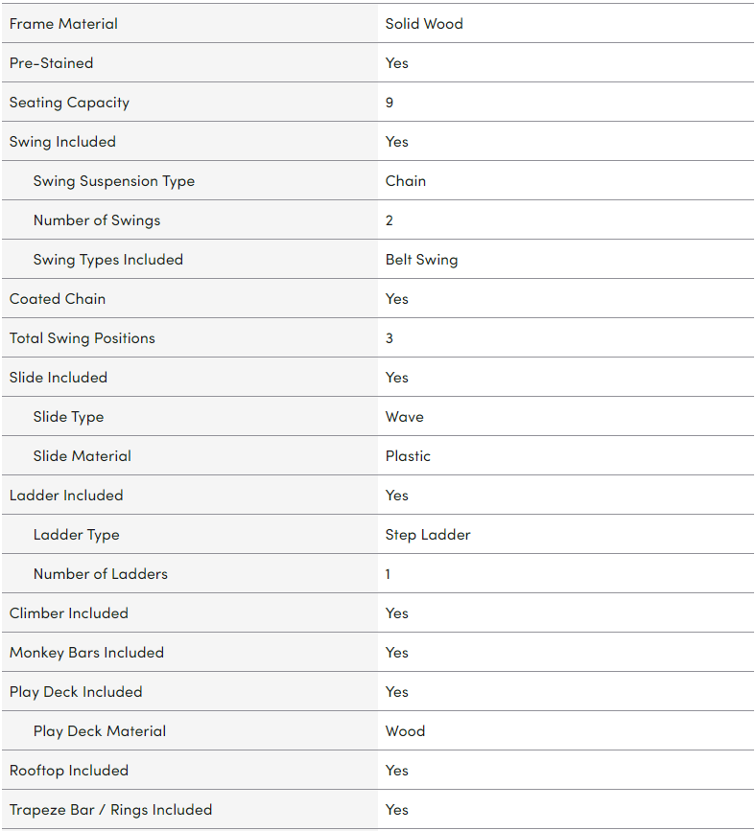Click the Number of Swings label

point(97,220)
